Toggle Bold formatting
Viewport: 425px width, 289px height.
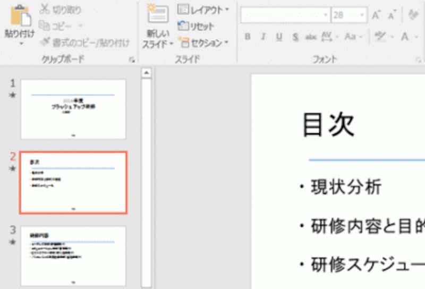coord(248,36)
